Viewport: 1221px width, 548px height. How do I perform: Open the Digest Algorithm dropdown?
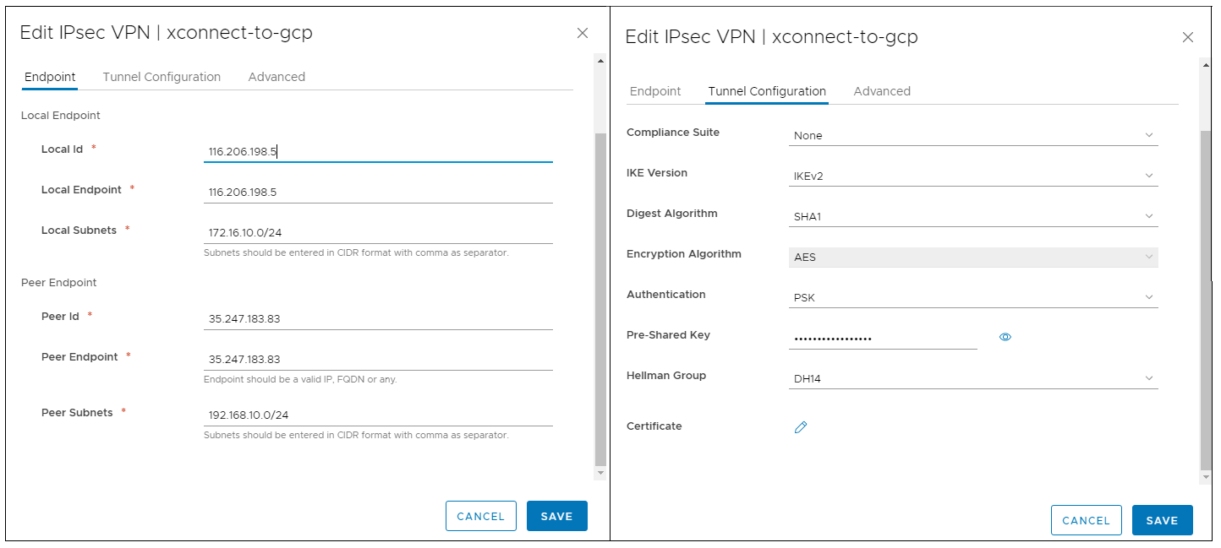(x=973, y=216)
